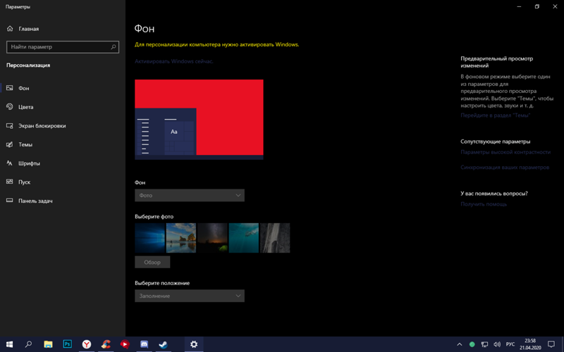Open taskbar search magnifier
Viewport: 564px width, 352px height.
(28, 344)
